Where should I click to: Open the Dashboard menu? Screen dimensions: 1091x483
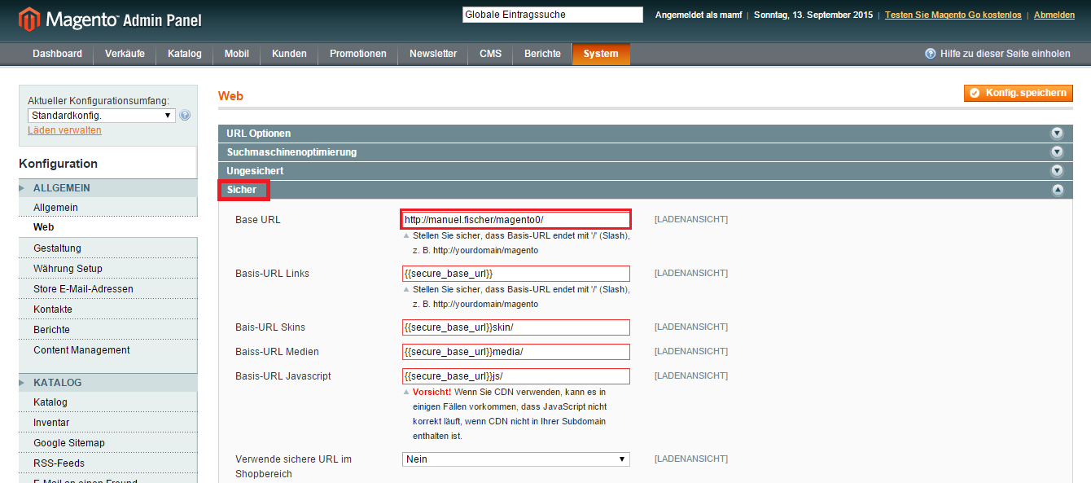(56, 54)
